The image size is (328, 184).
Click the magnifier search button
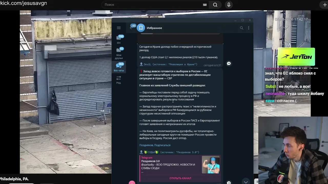[215, 5]
